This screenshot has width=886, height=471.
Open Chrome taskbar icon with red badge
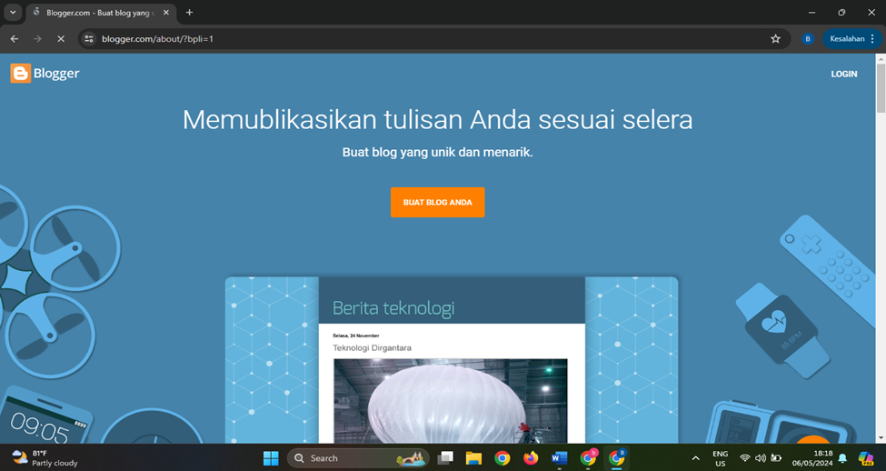coord(588,458)
